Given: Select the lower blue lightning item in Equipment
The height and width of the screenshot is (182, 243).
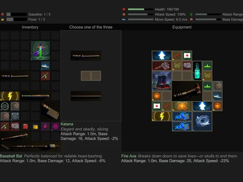Looking at the screenshot, I should (182, 126).
